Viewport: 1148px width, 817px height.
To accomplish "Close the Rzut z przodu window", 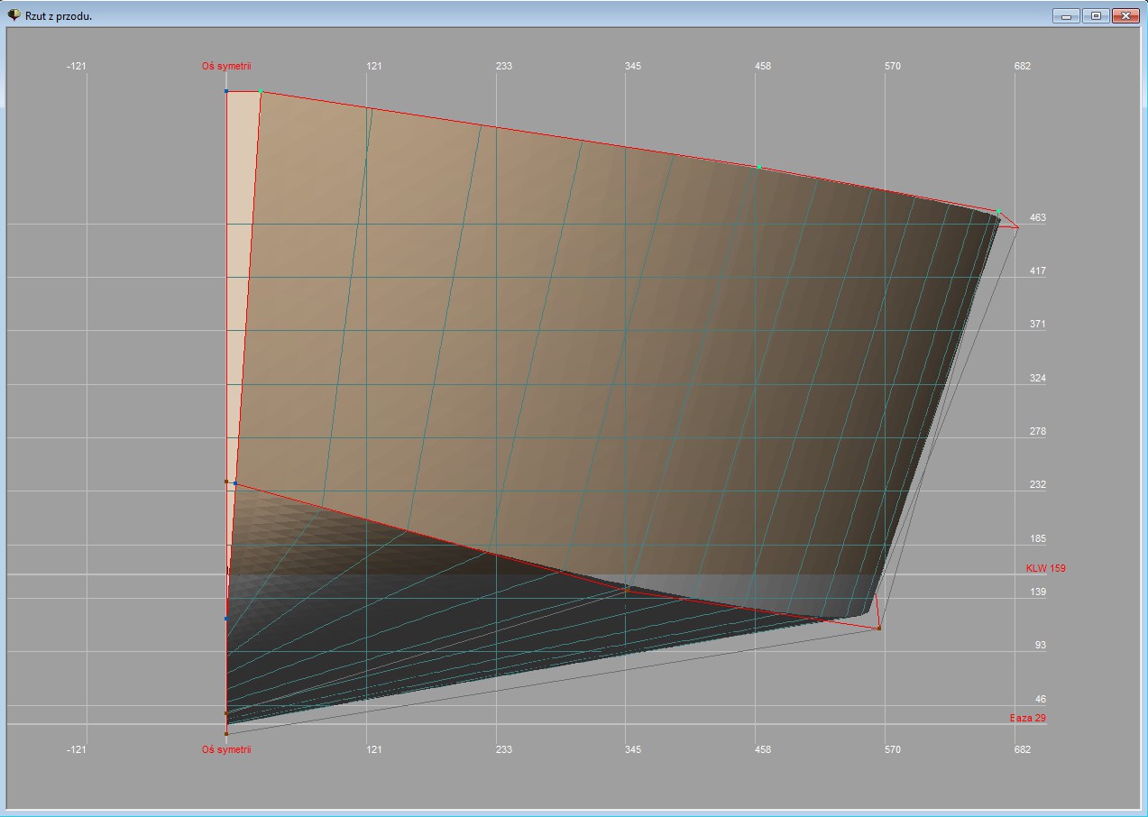I will coord(1125,15).
